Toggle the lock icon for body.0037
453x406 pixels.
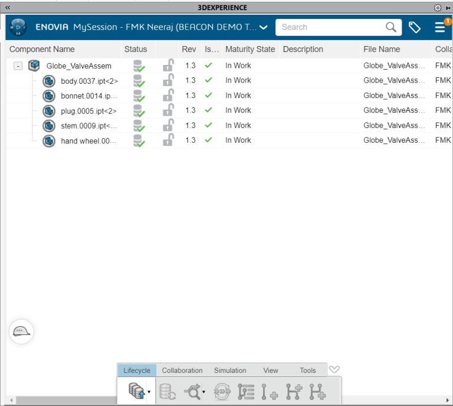pyautogui.click(x=169, y=80)
